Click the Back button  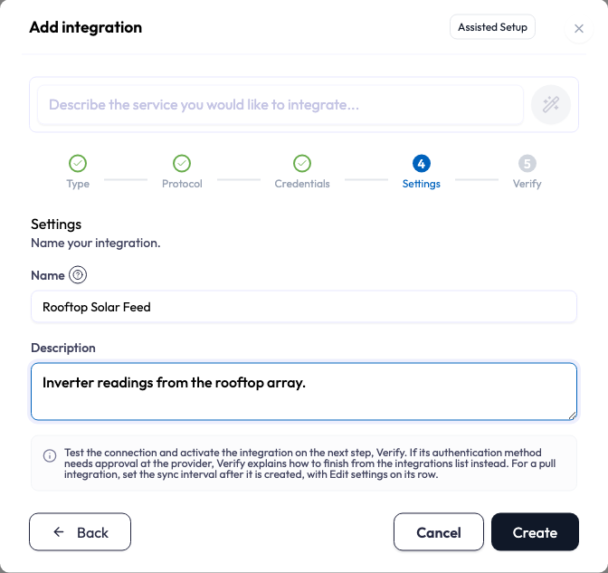click(80, 532)
